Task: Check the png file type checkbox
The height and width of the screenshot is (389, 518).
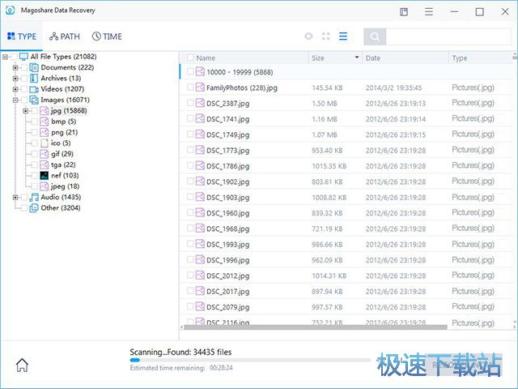Action: [x=34, y=132]
